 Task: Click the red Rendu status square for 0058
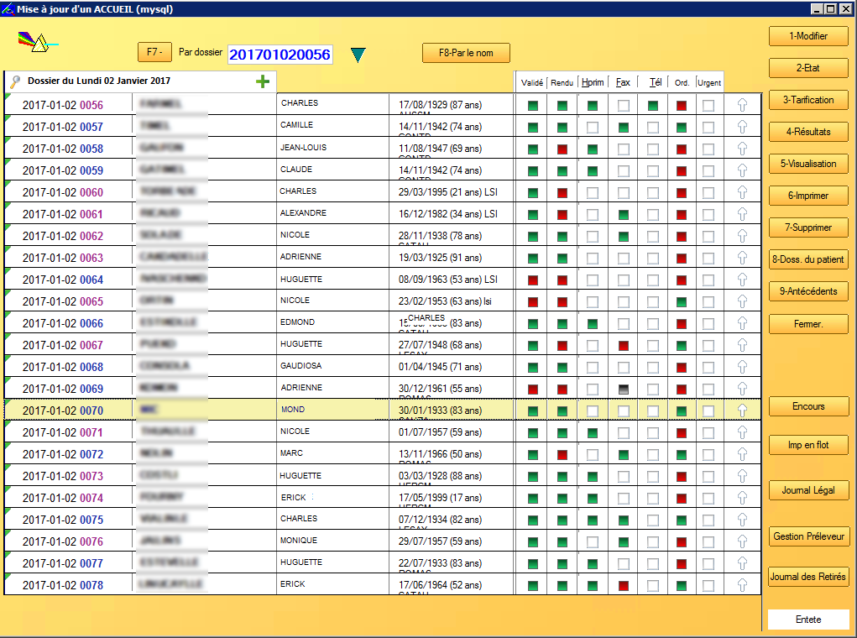click(562, 149)
